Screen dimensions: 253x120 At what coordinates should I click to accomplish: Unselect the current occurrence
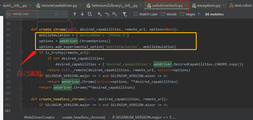pos(107,14)
